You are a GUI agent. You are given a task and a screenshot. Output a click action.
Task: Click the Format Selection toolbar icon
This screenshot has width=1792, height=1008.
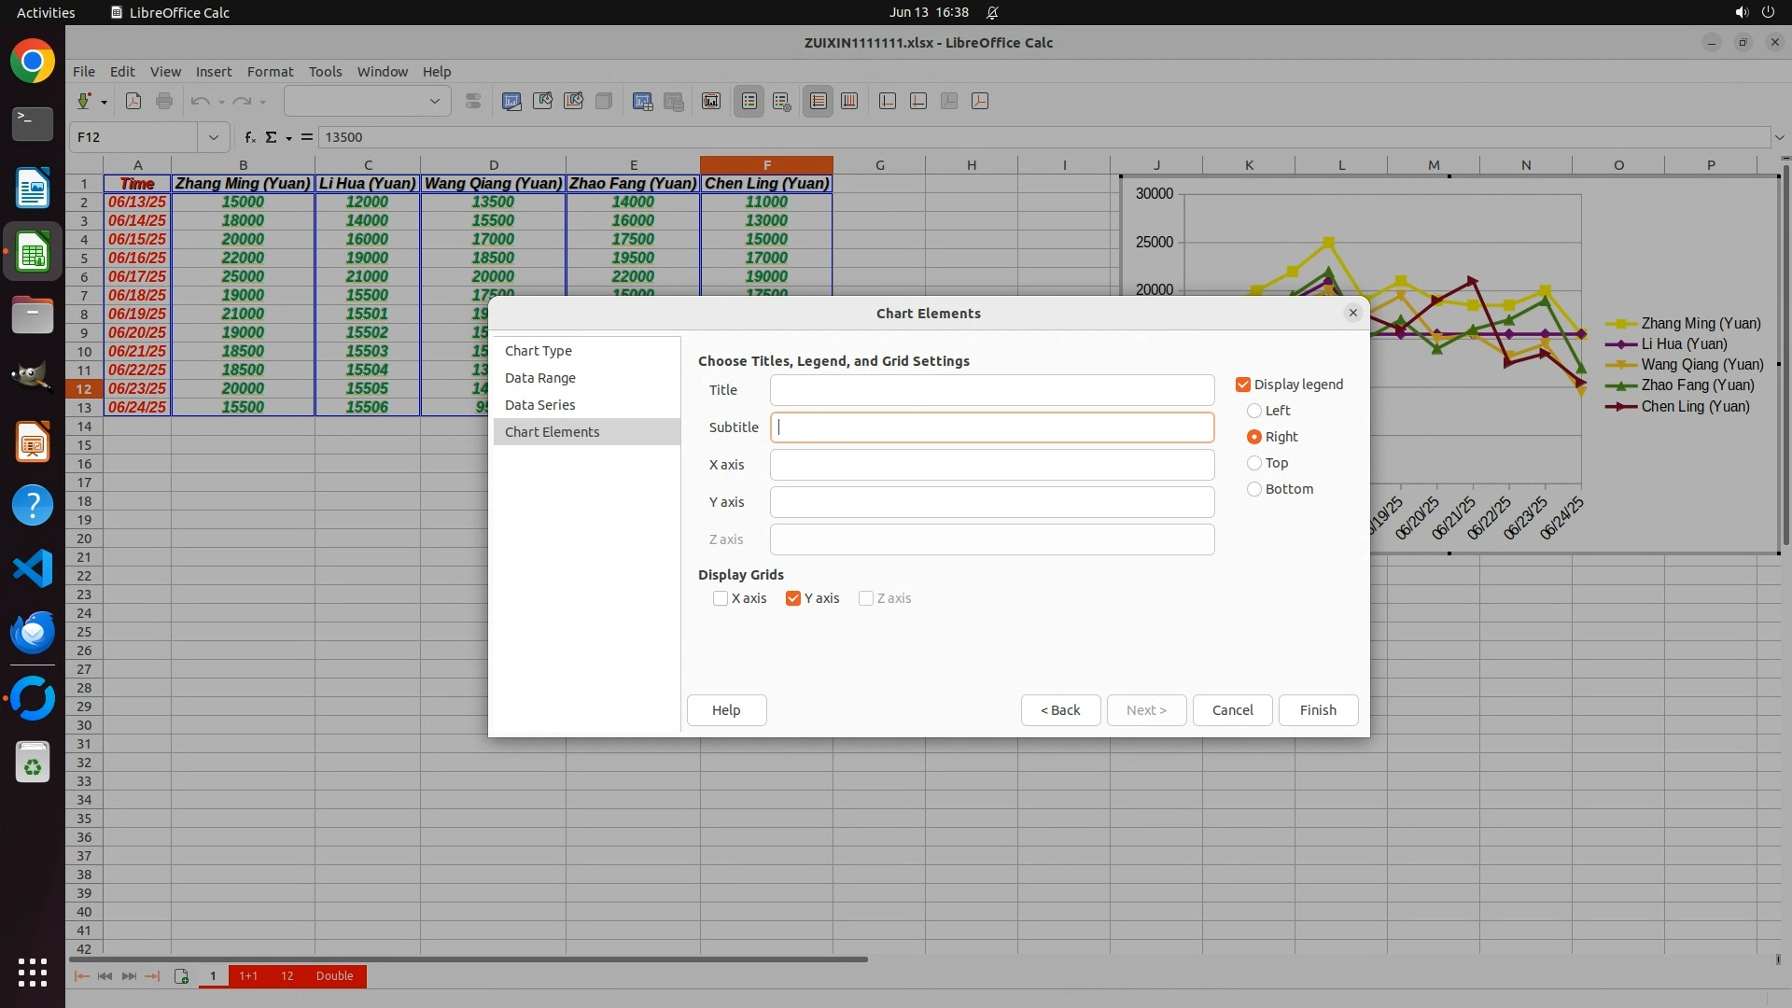473,102
